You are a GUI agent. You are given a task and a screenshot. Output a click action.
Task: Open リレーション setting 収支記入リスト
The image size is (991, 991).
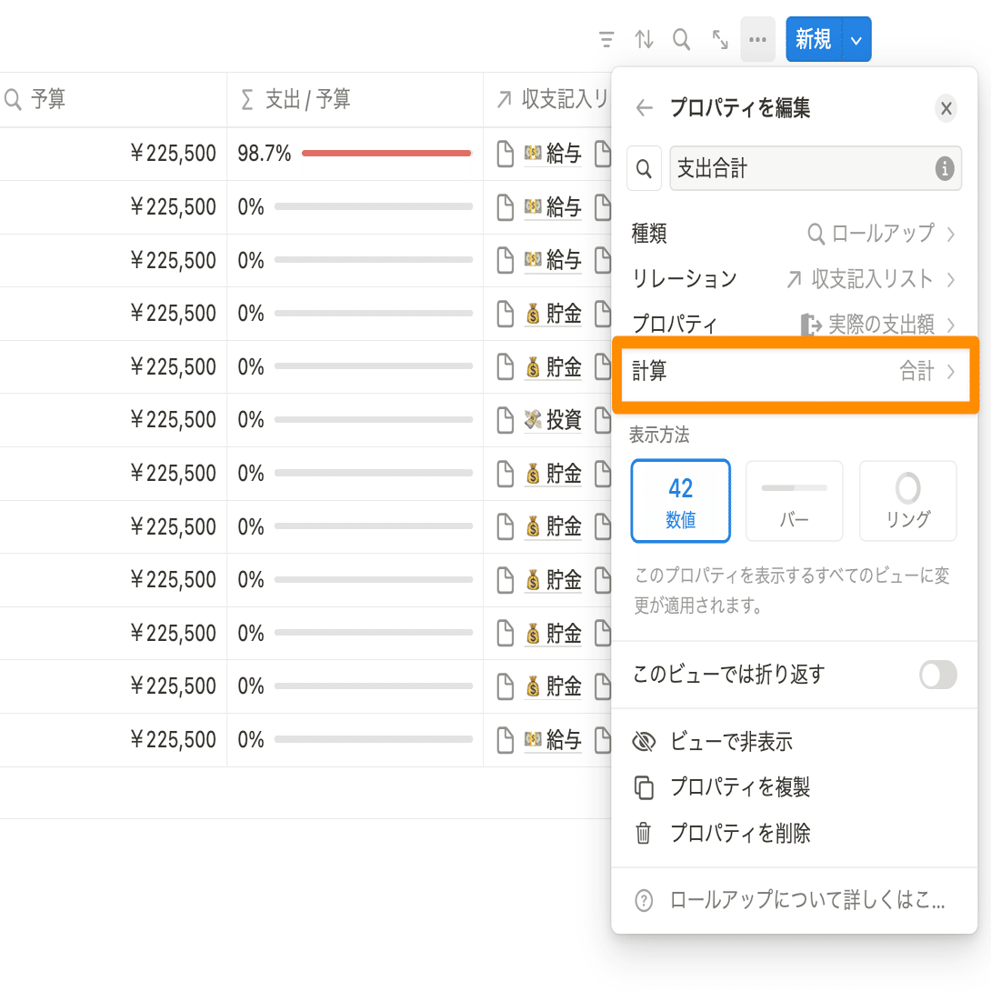point(794,279)
